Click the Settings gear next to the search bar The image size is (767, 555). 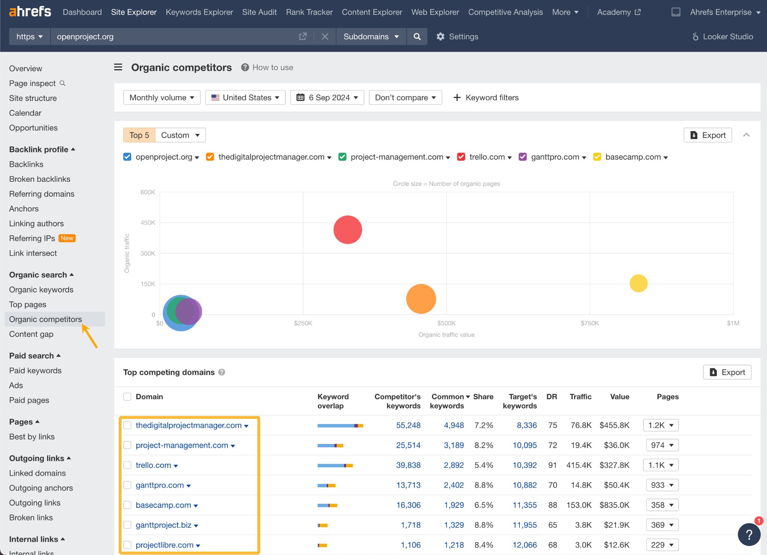(440, 36)
